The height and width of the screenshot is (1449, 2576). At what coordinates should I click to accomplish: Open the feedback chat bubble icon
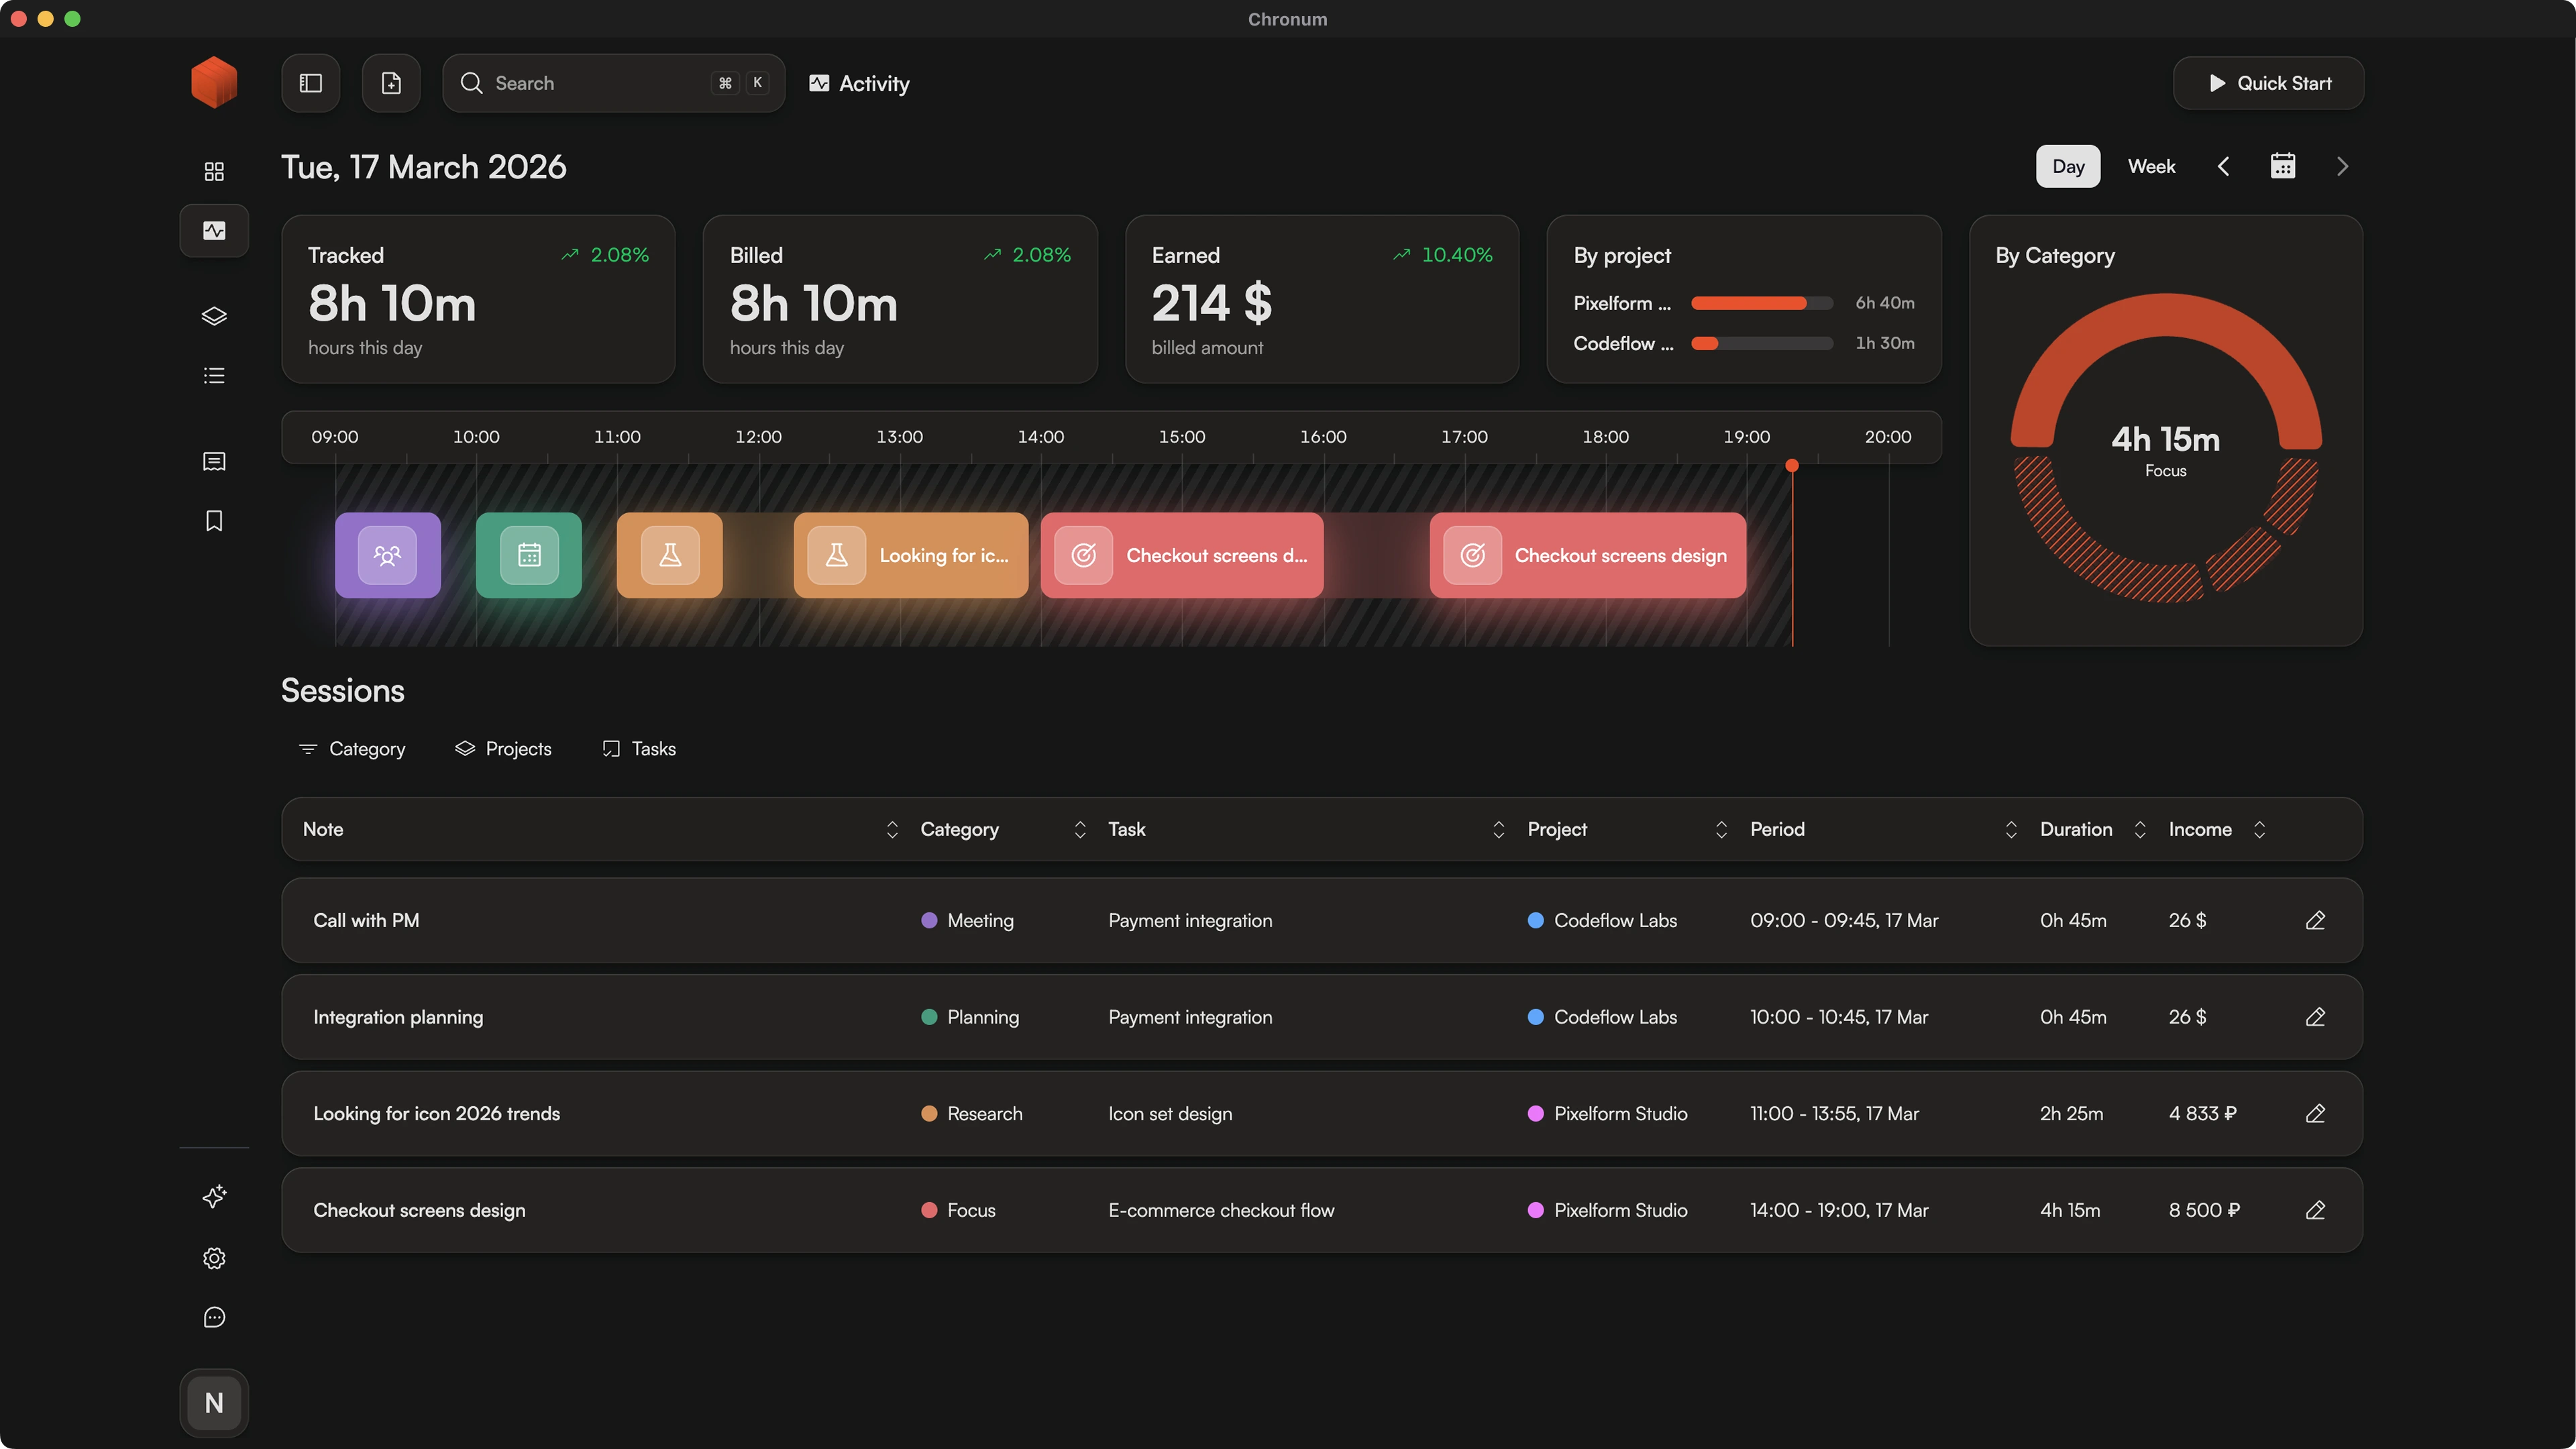click(x=213, y=1317)
